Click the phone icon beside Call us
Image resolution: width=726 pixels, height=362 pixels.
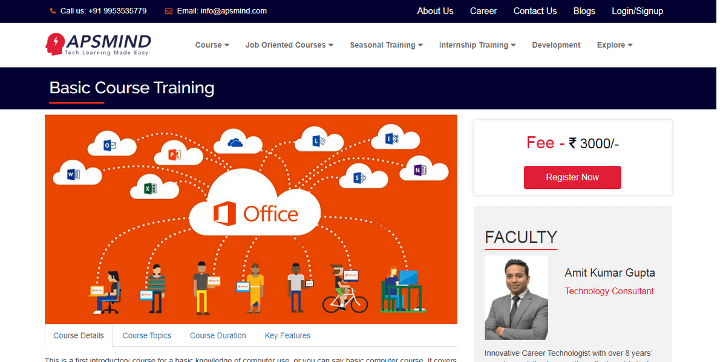tap(53, 11)
